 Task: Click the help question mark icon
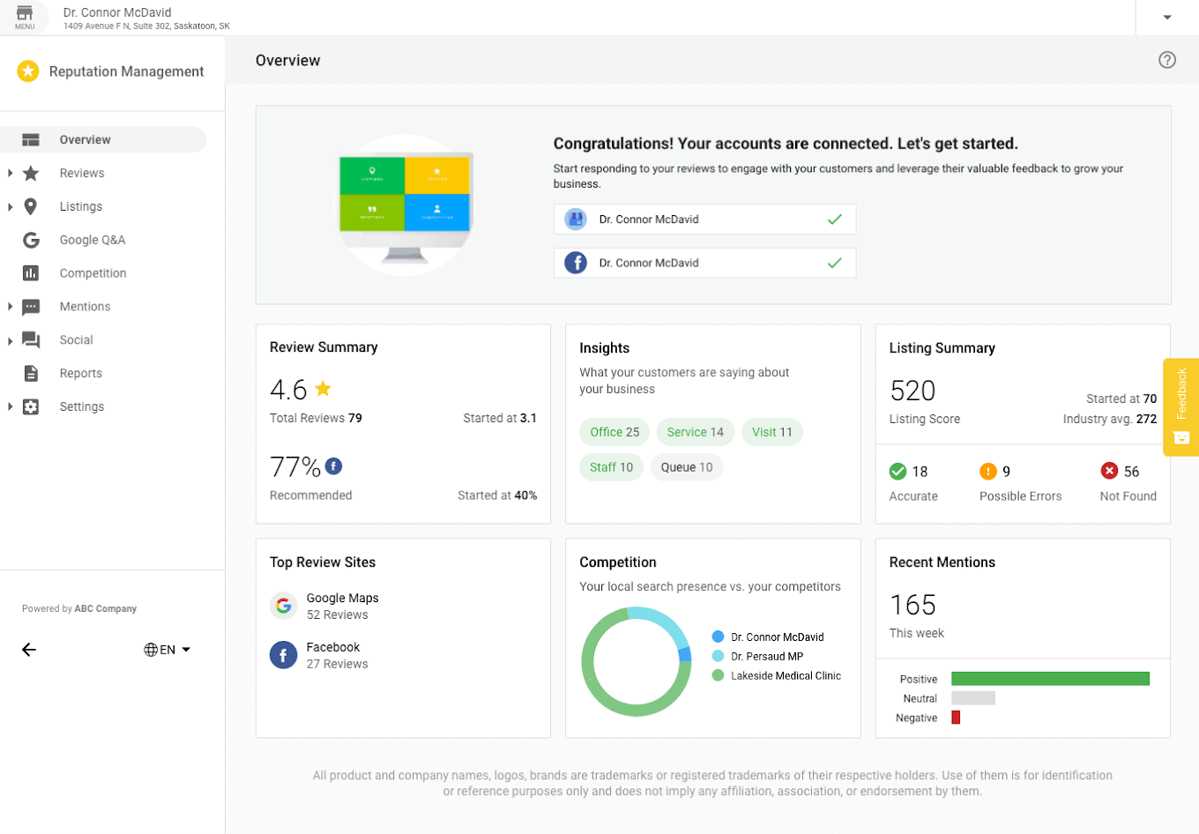pyautogui.click(x=1167, y=60)
